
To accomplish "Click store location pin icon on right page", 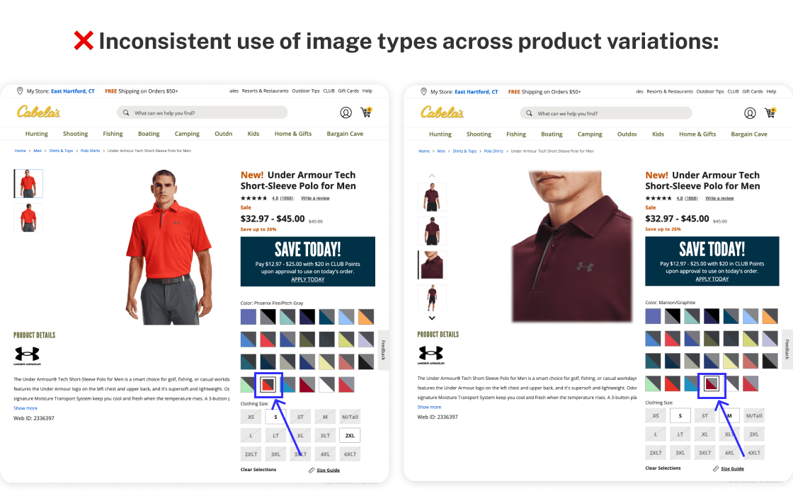I will click(424, 91).
